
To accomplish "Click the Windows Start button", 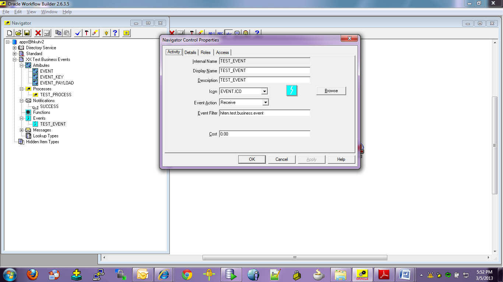I will pos(10,275).
